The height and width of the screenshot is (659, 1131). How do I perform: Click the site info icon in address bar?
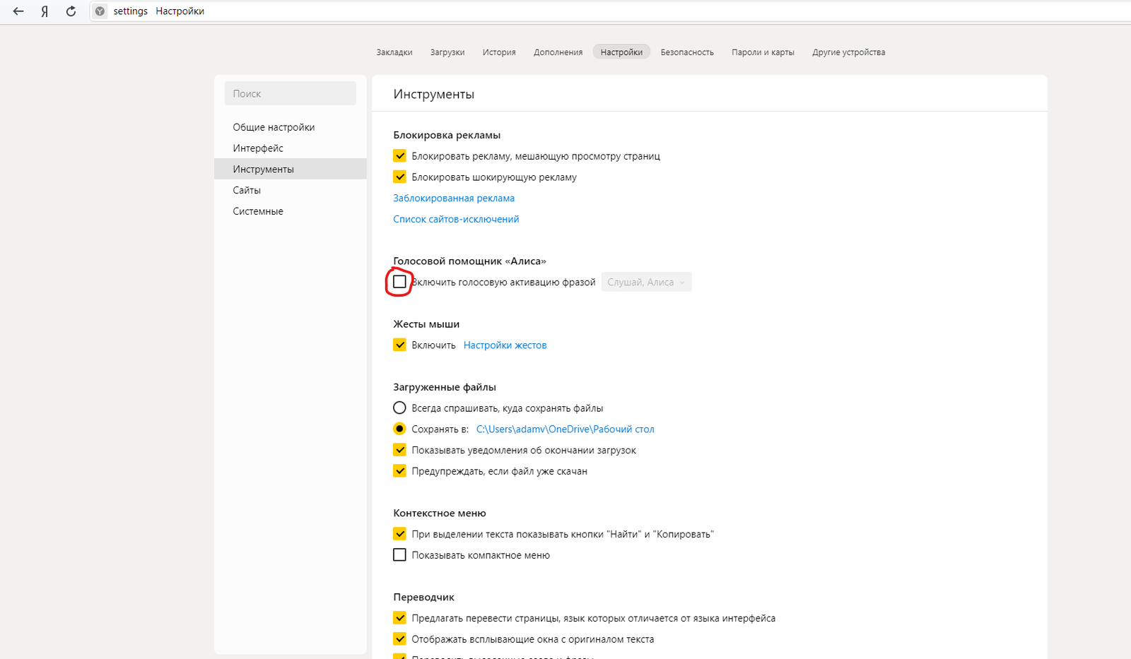[x=100, y=11]
